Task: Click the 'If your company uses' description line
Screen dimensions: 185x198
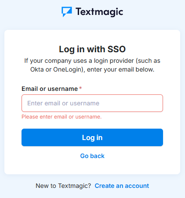Action: pos(92,61)
